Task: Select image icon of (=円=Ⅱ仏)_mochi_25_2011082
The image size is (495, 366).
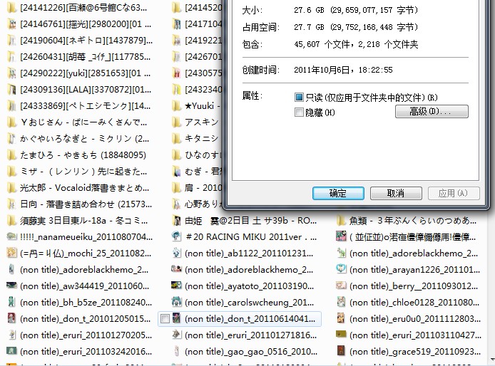Action: (11, 253)
